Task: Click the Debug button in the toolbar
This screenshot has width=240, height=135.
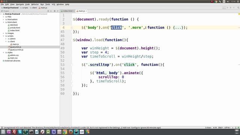Action: [x=231, y=7]
